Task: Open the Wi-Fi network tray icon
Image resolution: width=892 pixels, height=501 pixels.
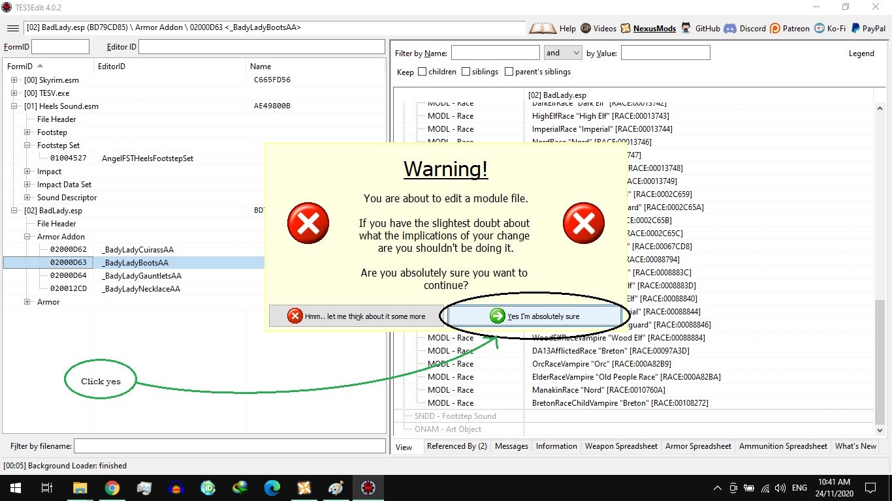Action: pos(765,487)
